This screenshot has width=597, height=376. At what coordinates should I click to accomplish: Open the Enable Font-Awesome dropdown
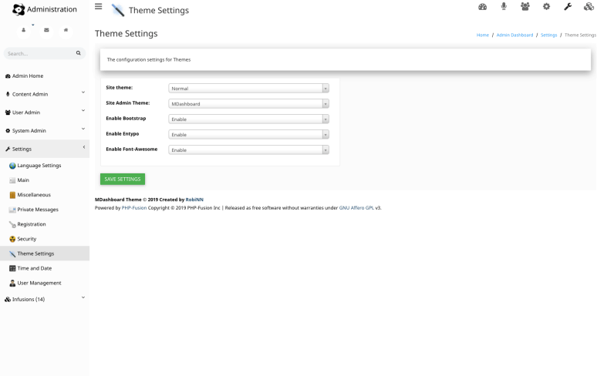[248, 149]
